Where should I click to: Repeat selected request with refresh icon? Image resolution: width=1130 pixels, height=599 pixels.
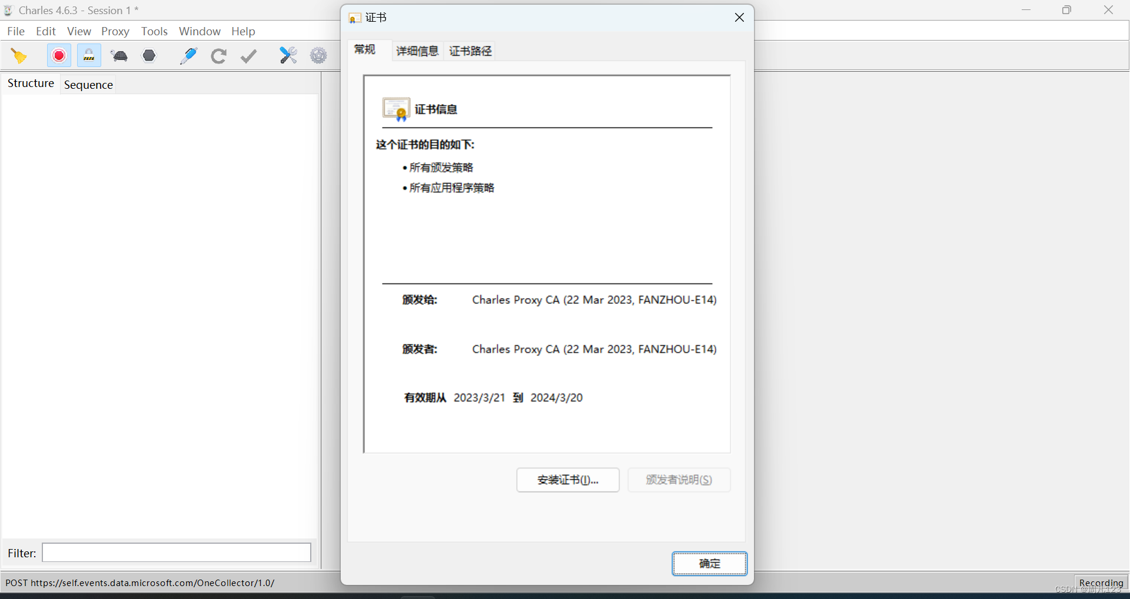pyautogui.click(x=218, y=56)
